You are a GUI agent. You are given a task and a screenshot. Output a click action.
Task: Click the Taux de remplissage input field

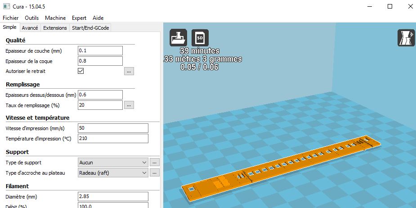click(x=100, y=105)
